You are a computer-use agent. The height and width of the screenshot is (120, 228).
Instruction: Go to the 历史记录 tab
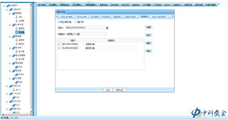pyautogui.click(x=125, y=5)
